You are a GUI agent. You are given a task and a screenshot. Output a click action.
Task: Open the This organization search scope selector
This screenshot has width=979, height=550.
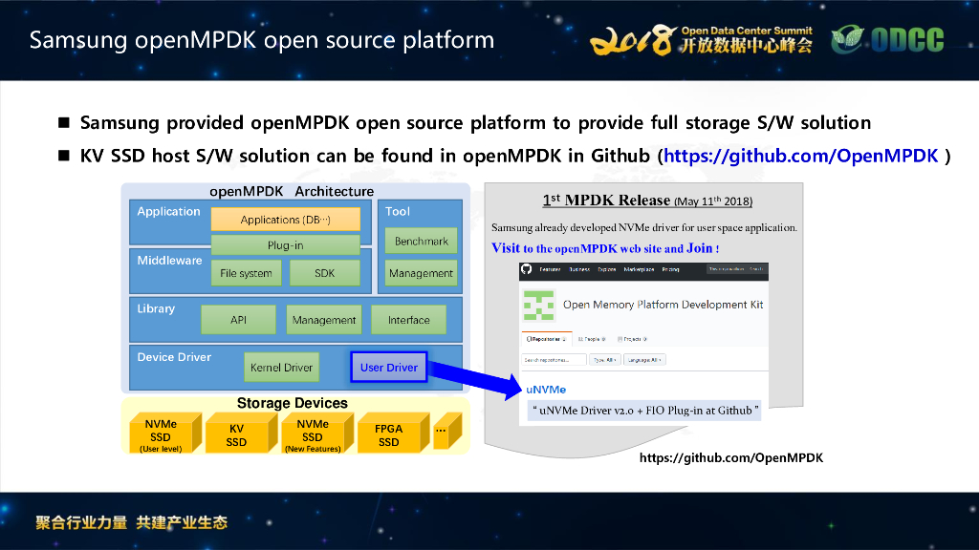point(728,269)
